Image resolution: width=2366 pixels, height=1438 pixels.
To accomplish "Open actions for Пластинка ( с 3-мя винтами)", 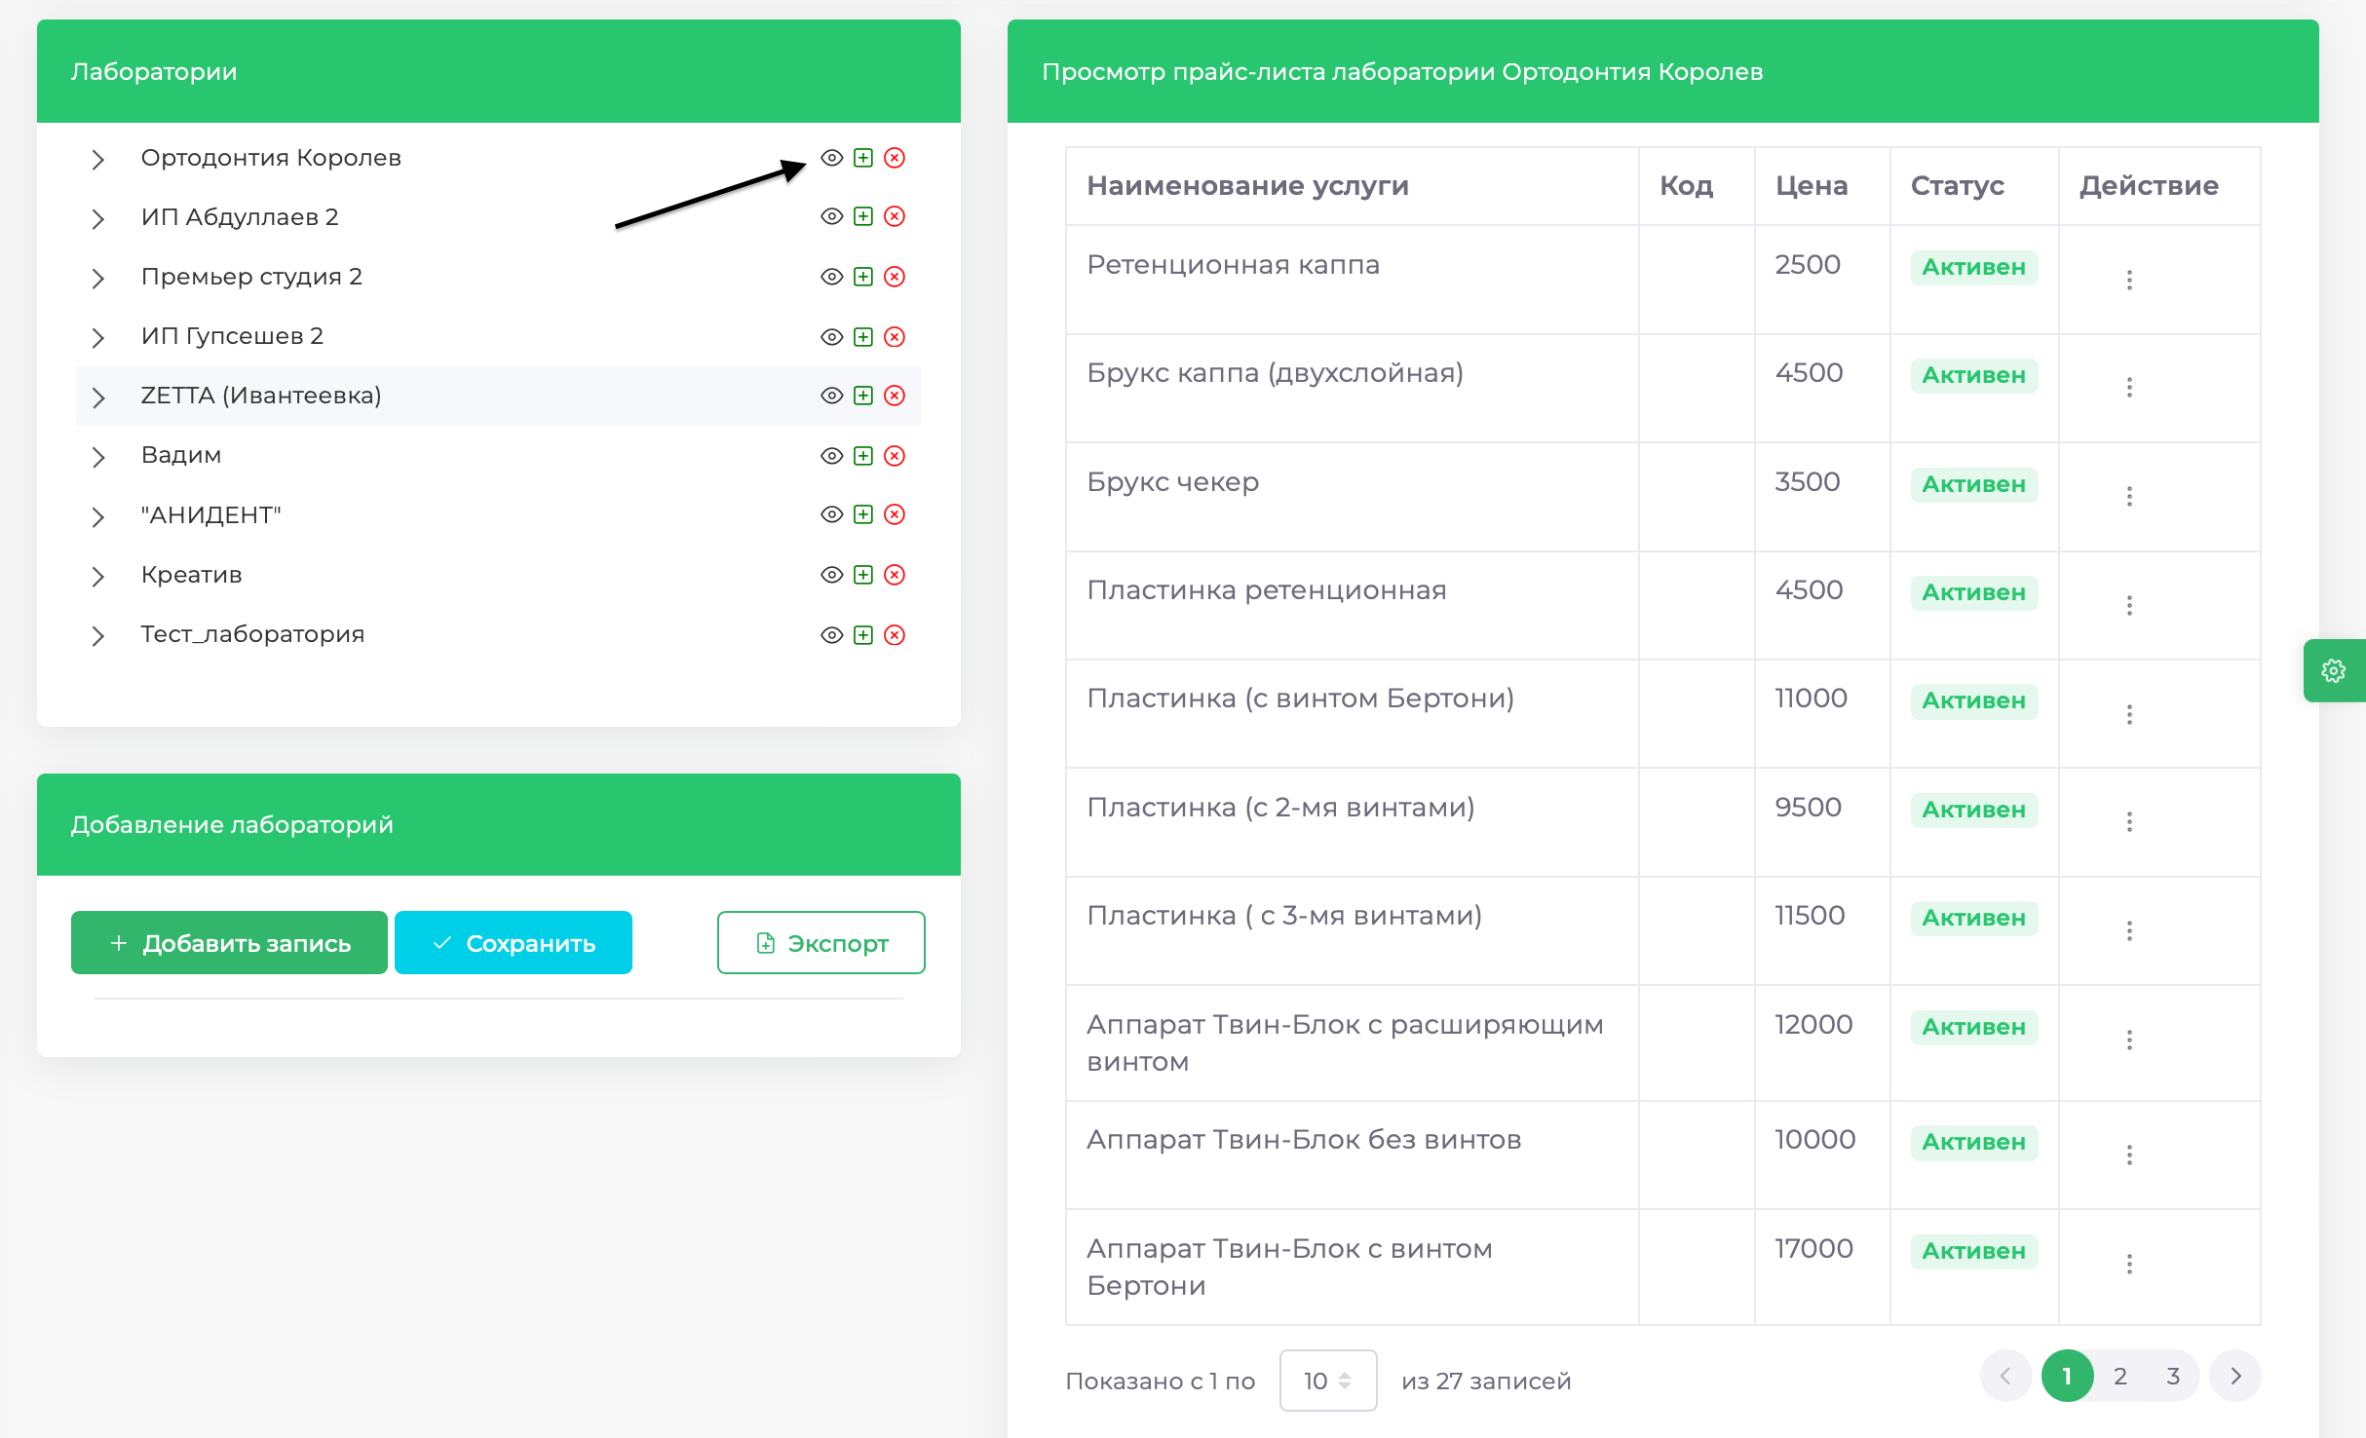I will pos(2129,931).
